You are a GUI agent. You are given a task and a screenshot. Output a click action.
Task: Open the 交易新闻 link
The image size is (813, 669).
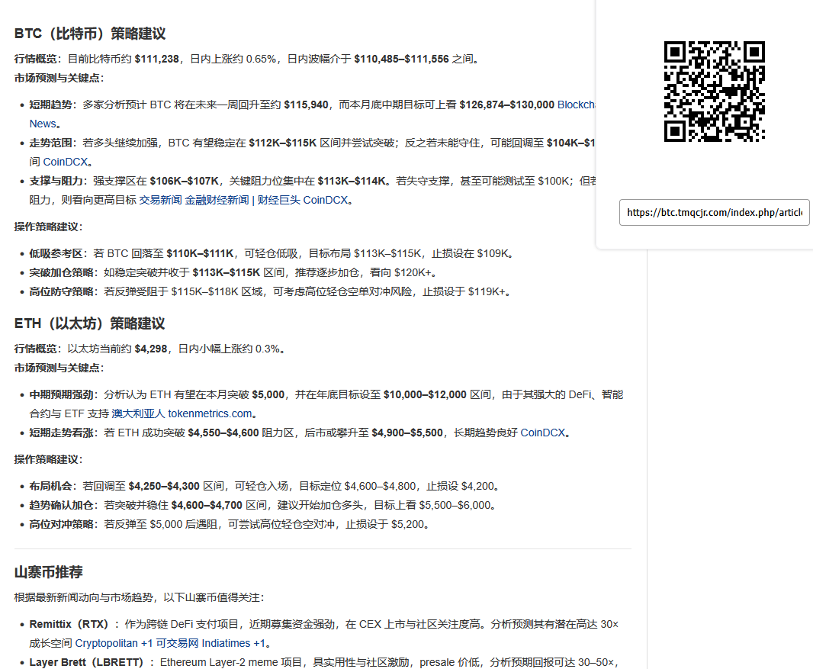click(x=160, y=200)
